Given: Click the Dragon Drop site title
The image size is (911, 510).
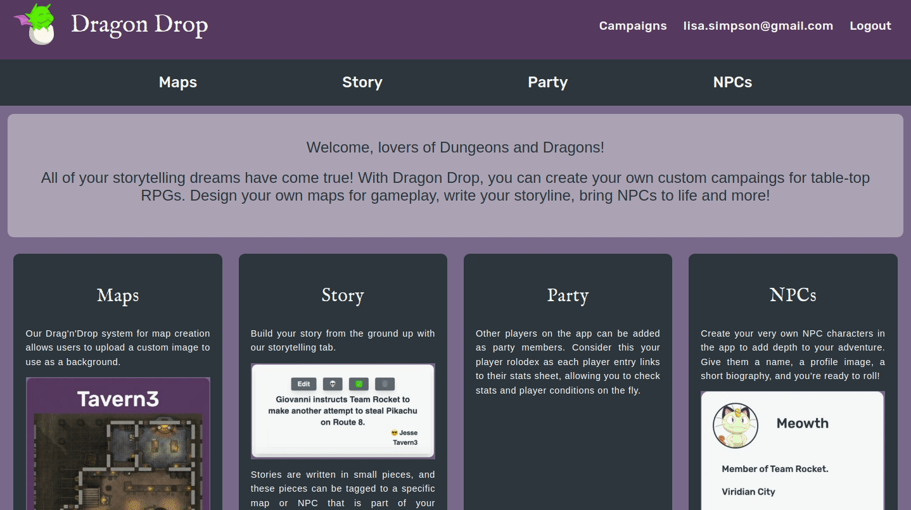Looking at the screenshot, I should point(139,25).
